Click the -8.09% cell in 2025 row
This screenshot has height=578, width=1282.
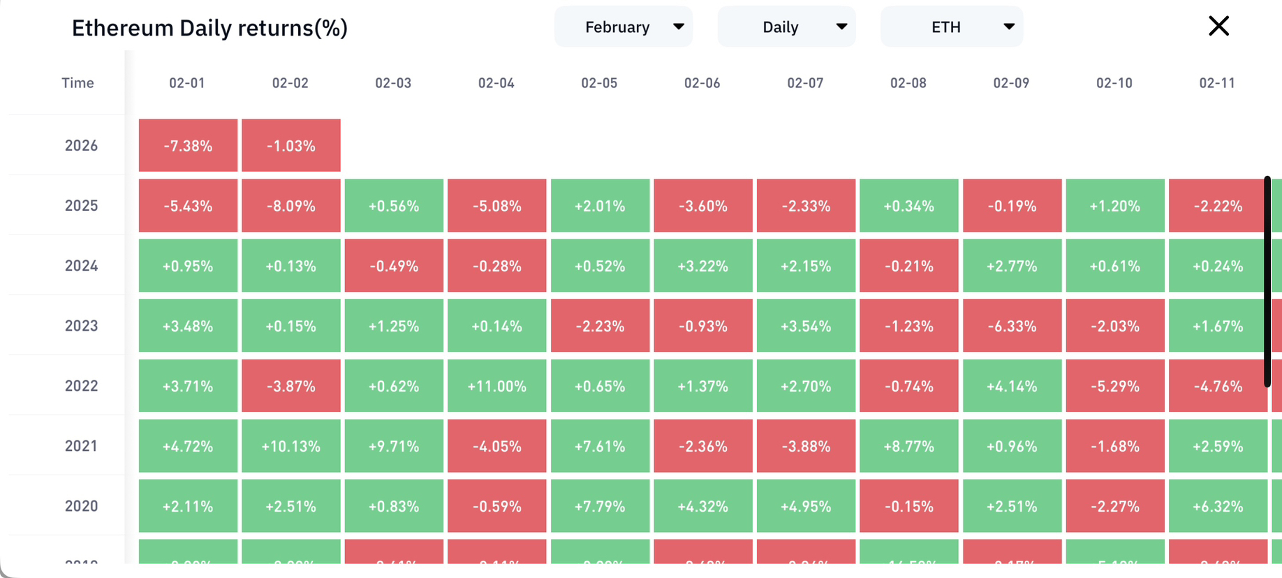(290, 206)
